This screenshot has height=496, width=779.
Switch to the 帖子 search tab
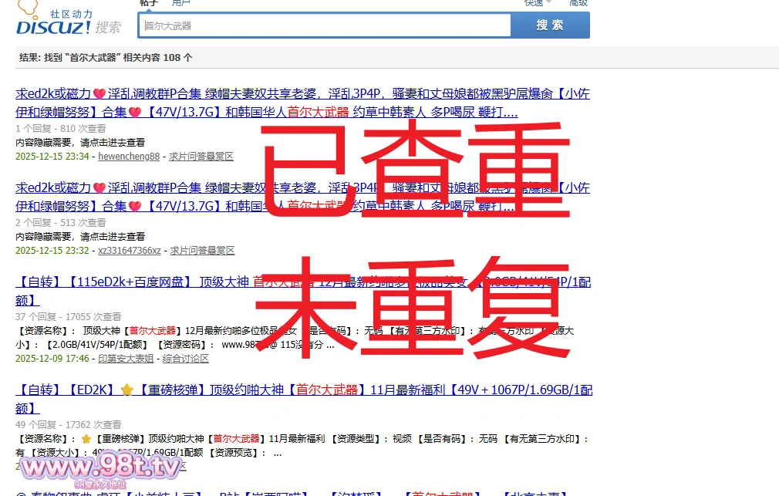149,3
